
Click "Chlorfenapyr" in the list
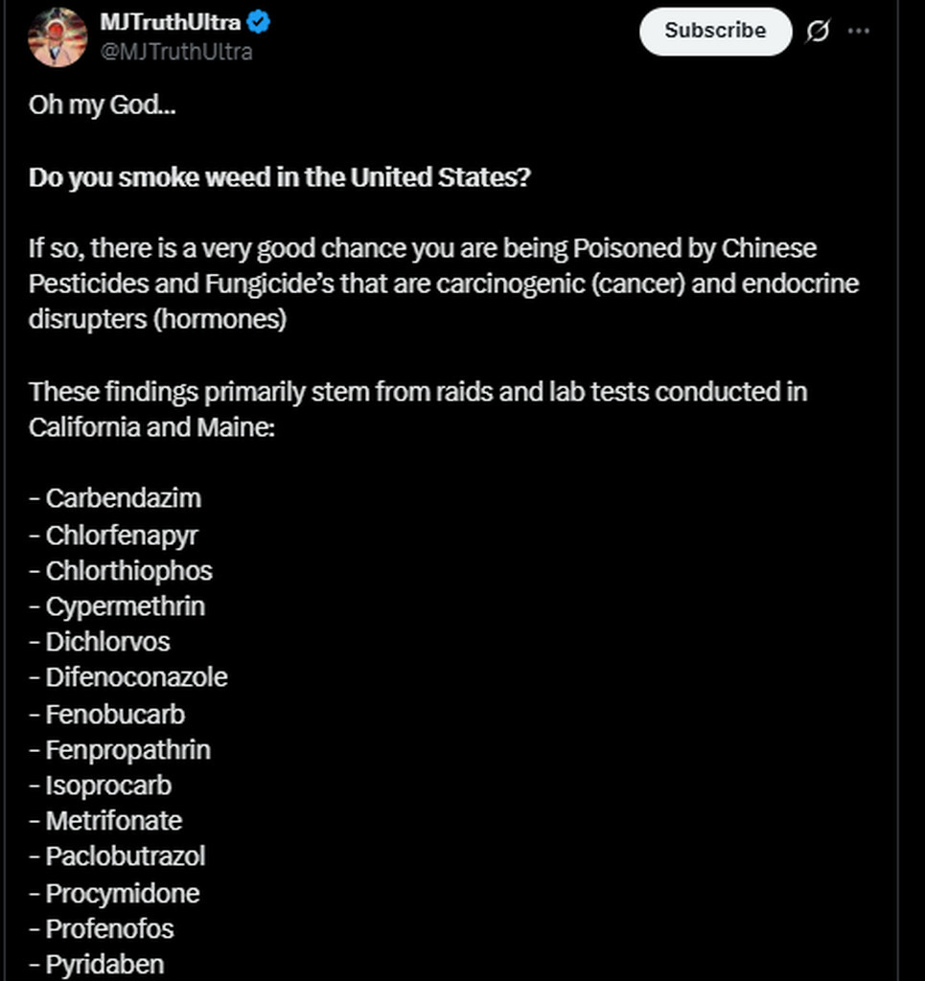[122, 535]
